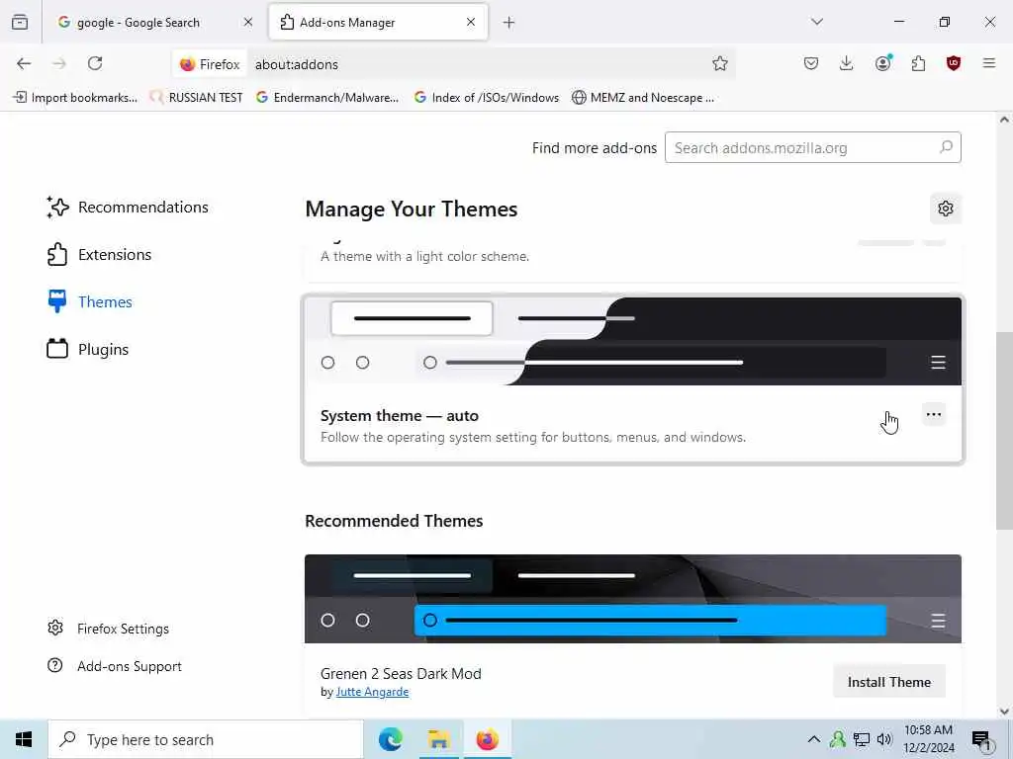Open the MEMZ and Noescape bookmark
This screenshot has height=759, width=1013.
click(643, 98)
